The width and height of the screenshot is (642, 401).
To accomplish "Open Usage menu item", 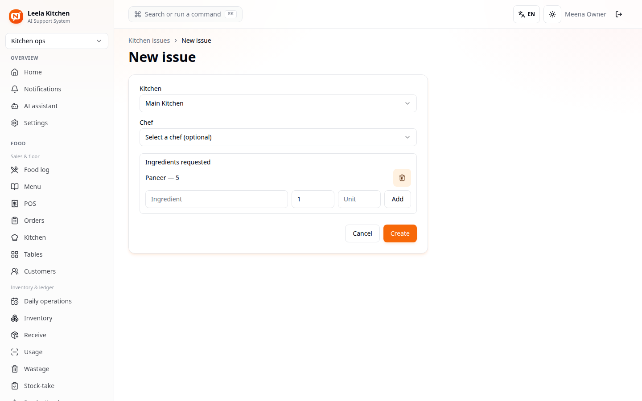I will [57, 352].
